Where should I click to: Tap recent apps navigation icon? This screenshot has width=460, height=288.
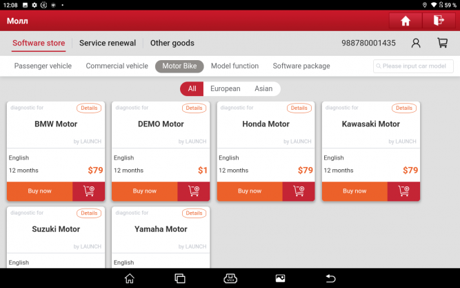(x=180, y=278)
